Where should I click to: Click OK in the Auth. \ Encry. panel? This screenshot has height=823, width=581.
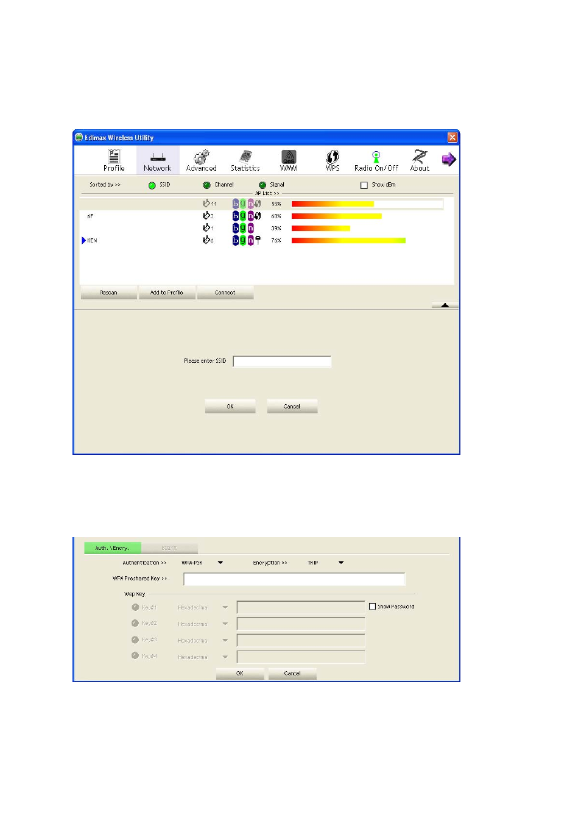point(240,674)
